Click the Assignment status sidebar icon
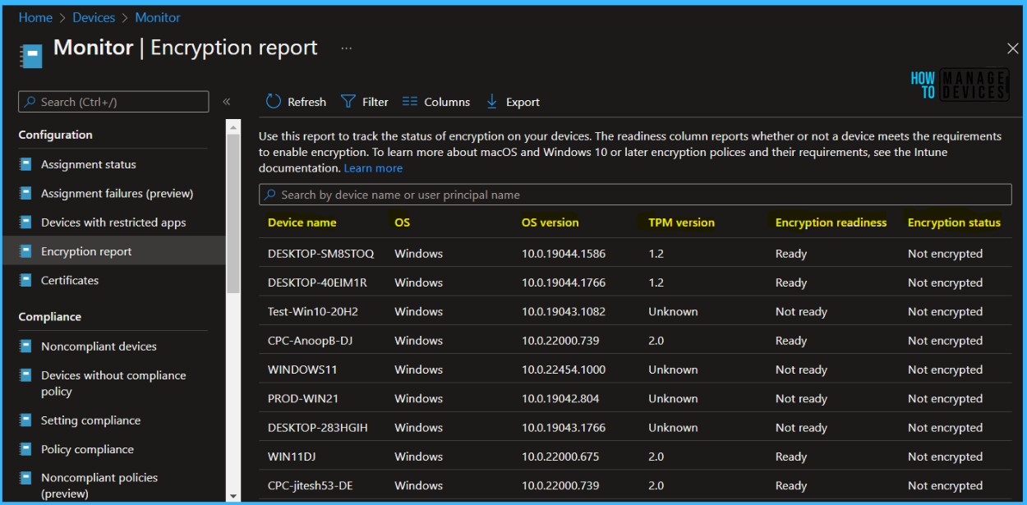Image resolution: width=1027 pixels, height=505 pixels. [x=25, y=164]
